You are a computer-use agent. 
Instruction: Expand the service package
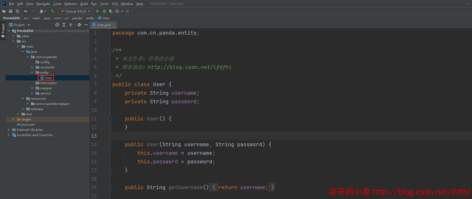[32, 93]
